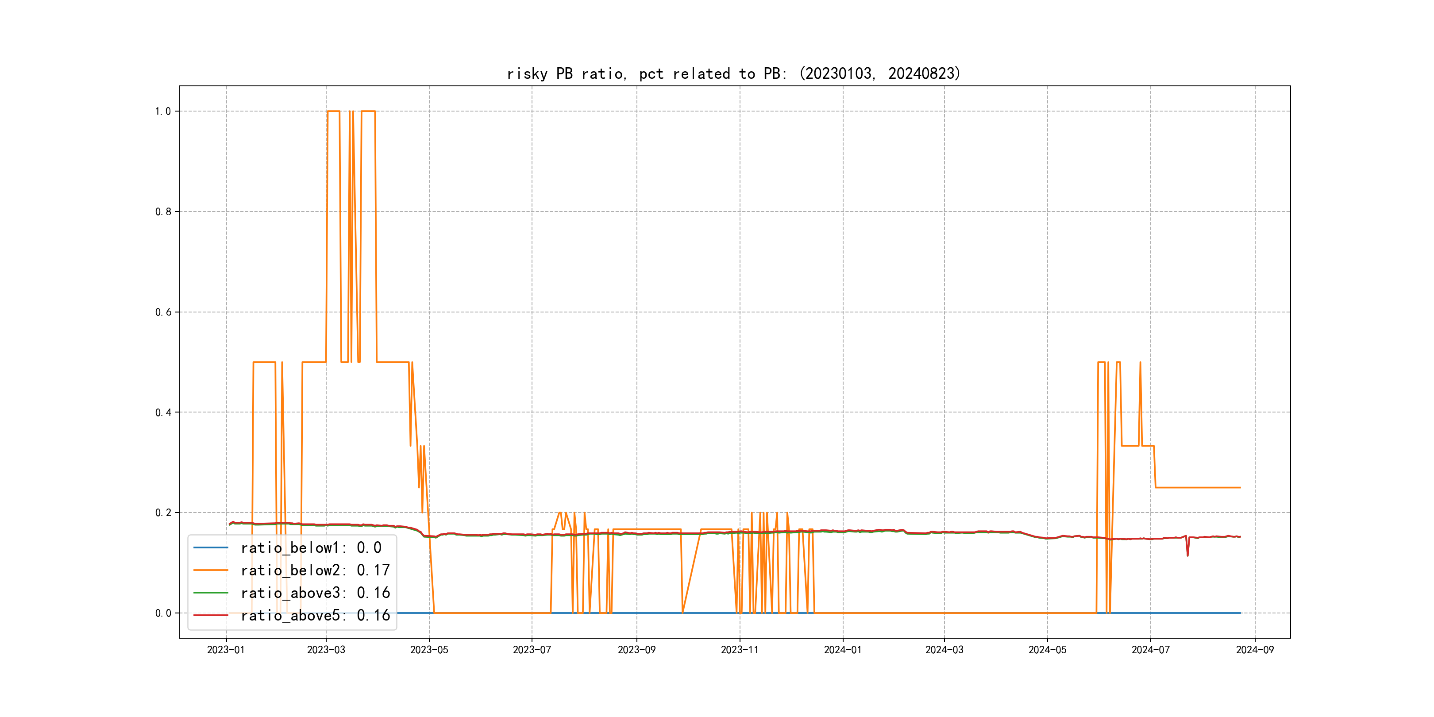Click the blue ratio_below1 legend line sample

pos(210,548)
